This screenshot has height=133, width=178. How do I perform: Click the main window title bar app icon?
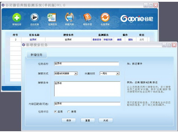tap(3, 5)
